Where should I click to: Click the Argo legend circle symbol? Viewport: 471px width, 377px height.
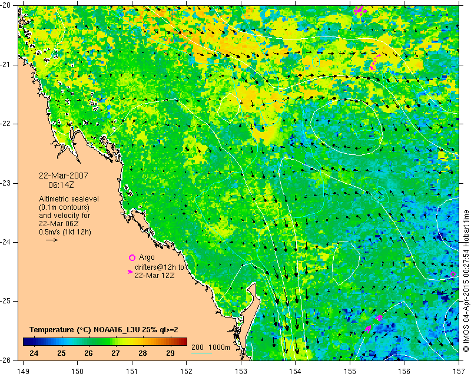click(x=132, y=257)
